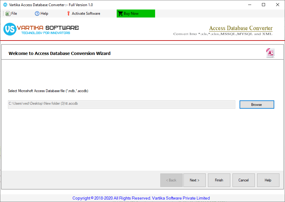Close the Vartika converter window
Screen dimensions: 285x202
pyautogui.click(x=278, y=5)
